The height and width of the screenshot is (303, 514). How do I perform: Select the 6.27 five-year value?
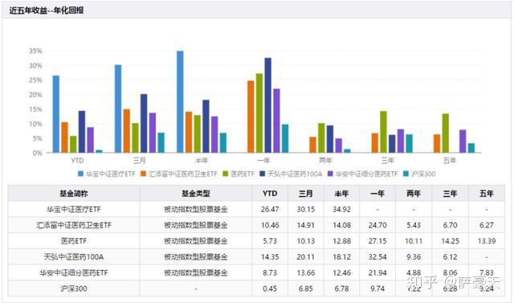point(487,225)
